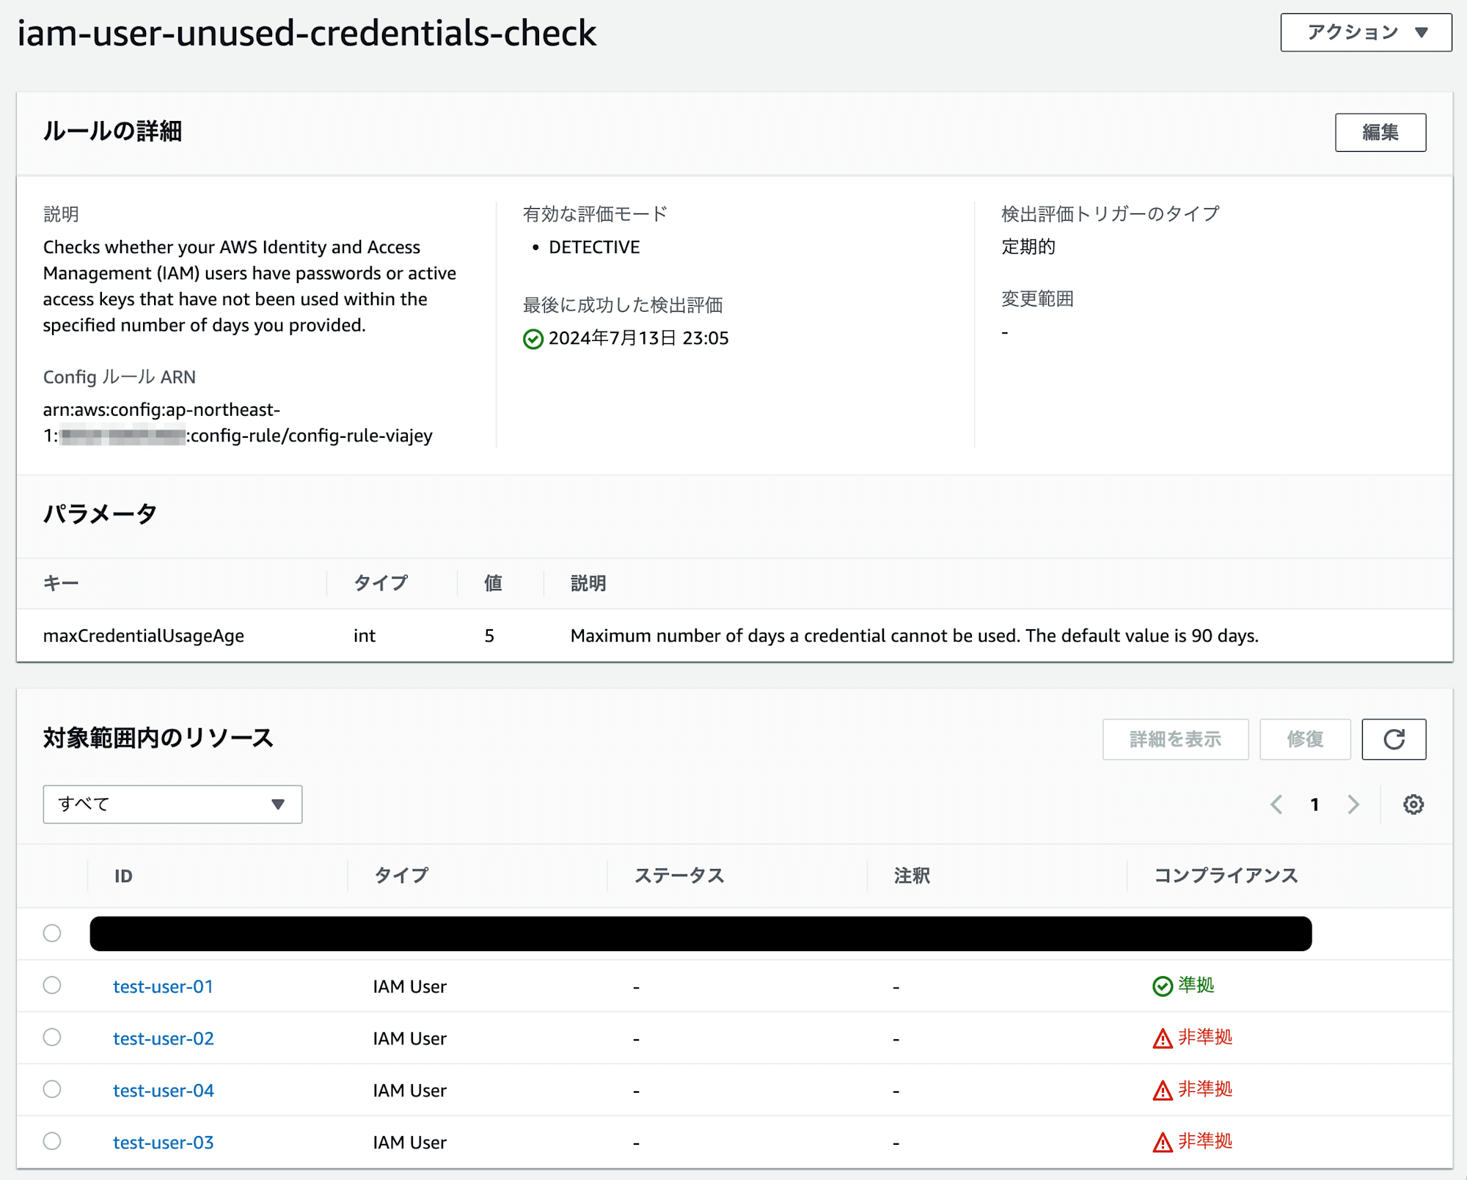Screen dimensions: 1467x1180
Task: Click the iam-user-unused-credentials-check page title
Action: point(307,33)
